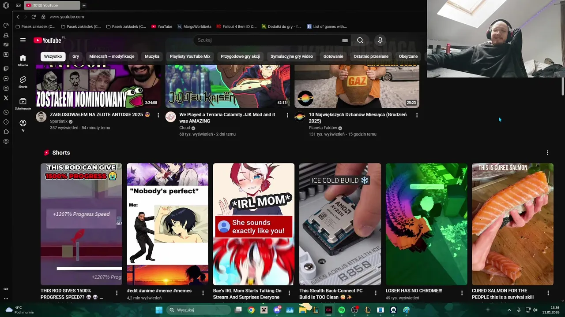Open options for #edit #anime #meme short
The image size is (565, 317).
[x=203, y=293]
